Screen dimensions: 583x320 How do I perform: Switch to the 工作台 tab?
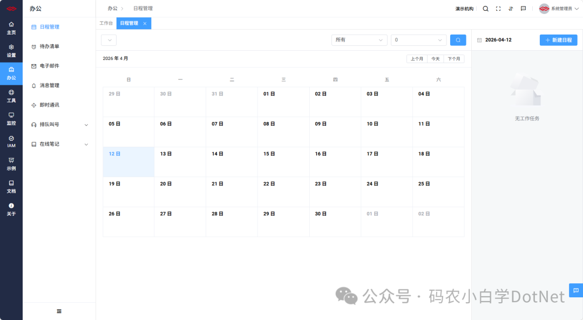point(106,23)
